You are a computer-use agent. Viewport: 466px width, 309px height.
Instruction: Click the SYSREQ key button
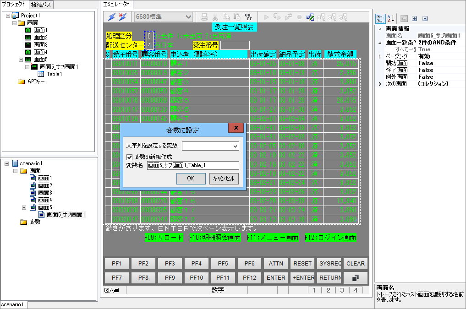(329, 264)
